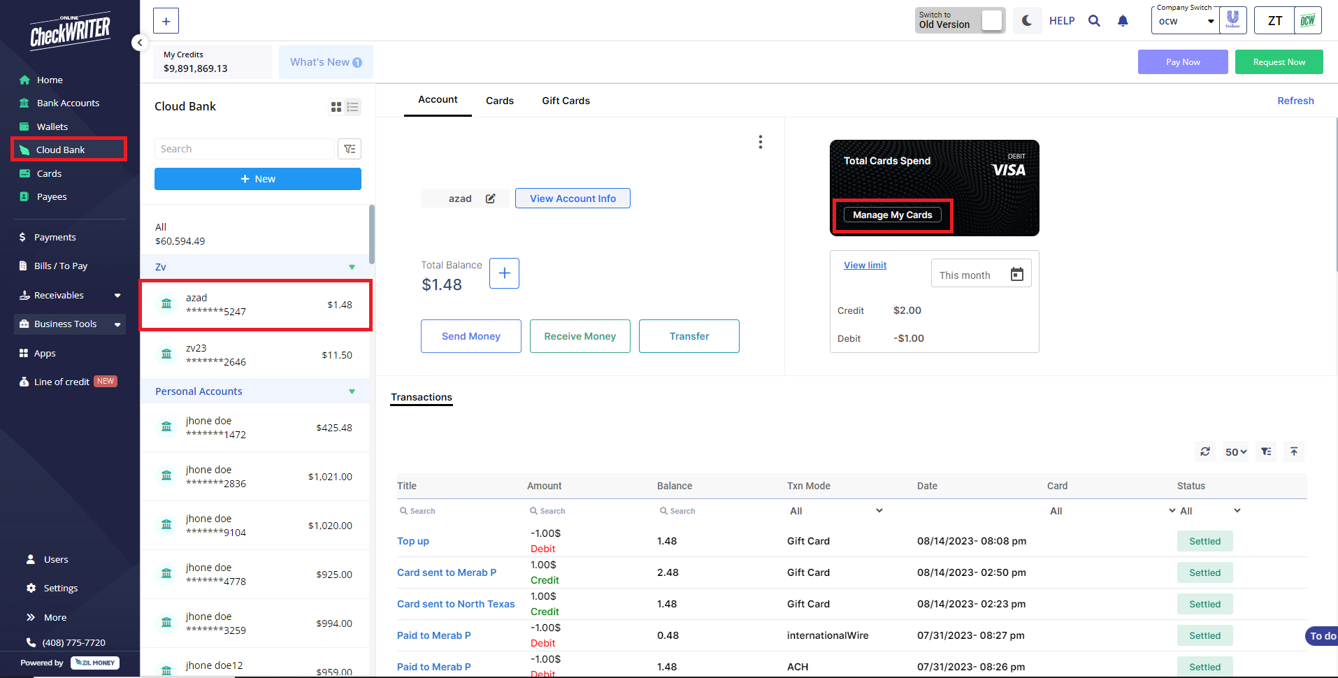Open Card filter dropdown
This screenshot has width=1338, height=678.
[1113, 511]
